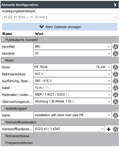This screenshot has height=147, width=119.
Task: Click the auto icon beside Kabel row
Action: click(115, 88)
